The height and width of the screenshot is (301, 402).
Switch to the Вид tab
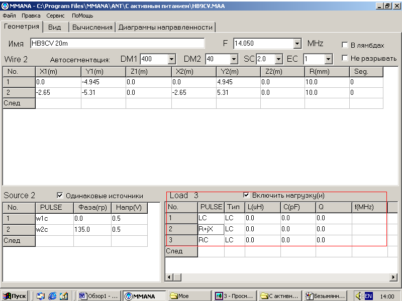pyautogui.click(x=55, y=27)
